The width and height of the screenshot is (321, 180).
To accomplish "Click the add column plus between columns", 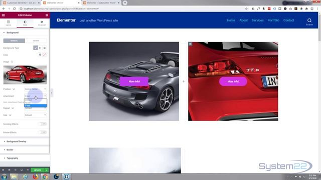I will pyautogui.click(x=184, y=81).
